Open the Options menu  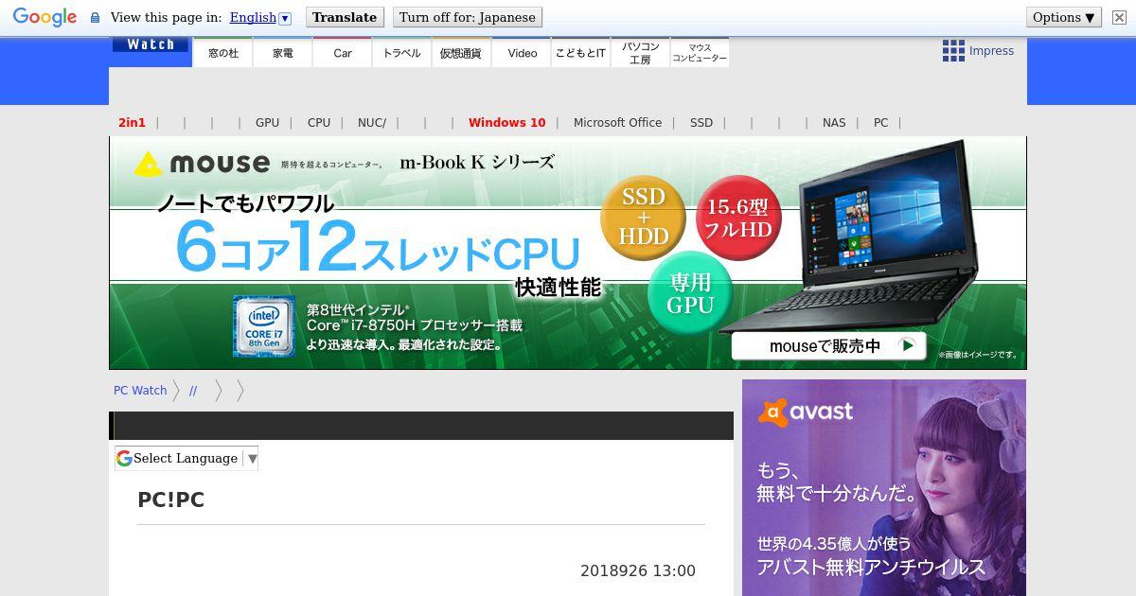1064,17
